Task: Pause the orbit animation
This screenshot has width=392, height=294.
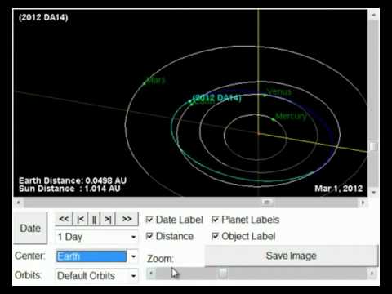Action: click(94, 219)
